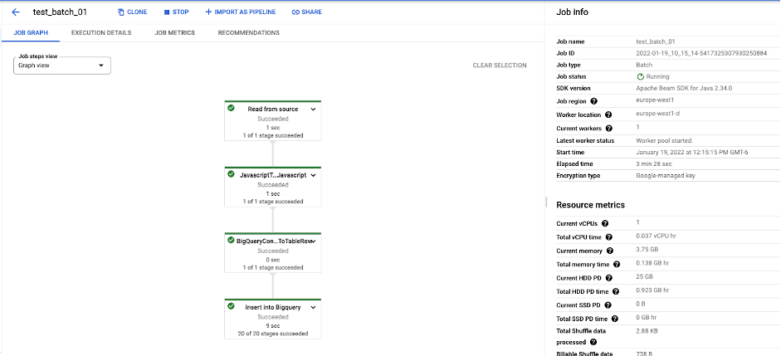Click green check on Insert into Bigquery
The height and width of the screenshot is (356, 781).
click(231, 306)
